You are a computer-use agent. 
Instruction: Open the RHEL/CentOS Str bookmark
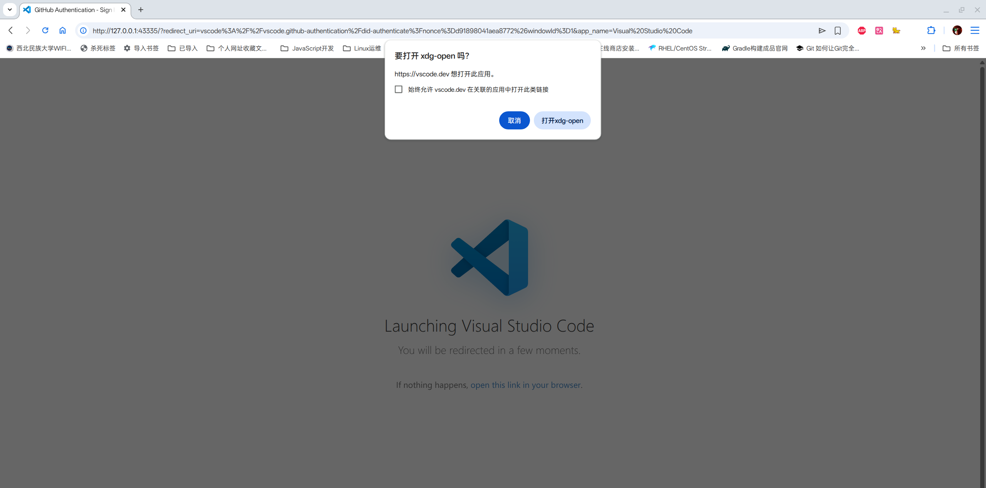[x=680, y=48]
